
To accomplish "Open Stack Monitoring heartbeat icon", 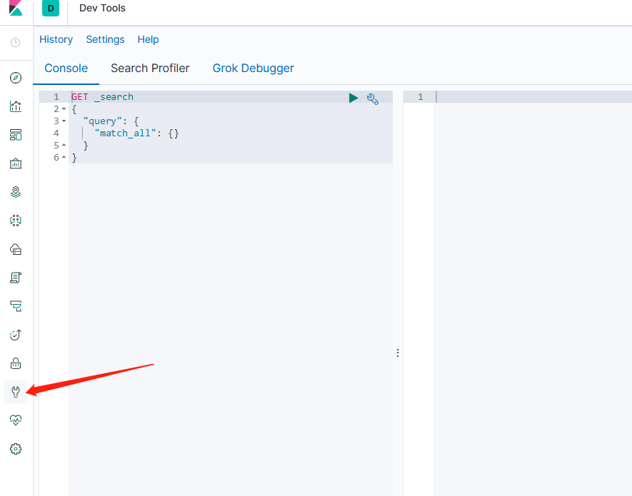I will click(x=15, y=420).
